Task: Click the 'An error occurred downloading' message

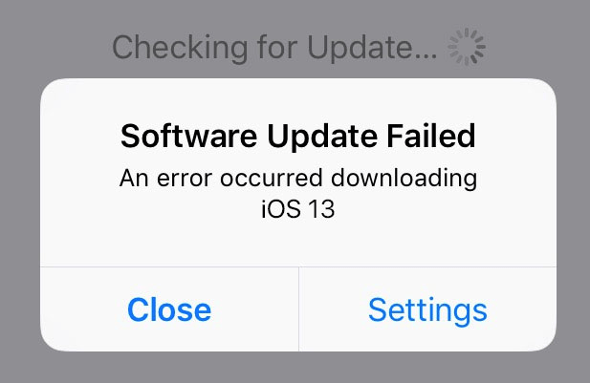Action: coord(298,179)
